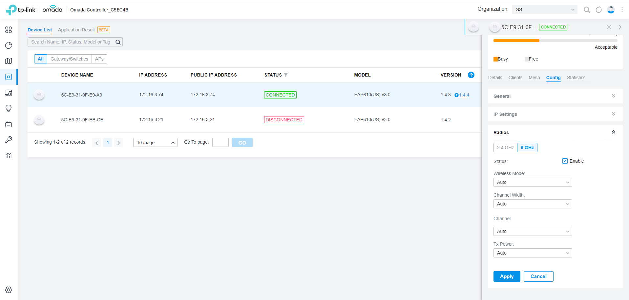Open the Tools wrench sidebar icon
The image size is (629, 300).
click(9, 140)
